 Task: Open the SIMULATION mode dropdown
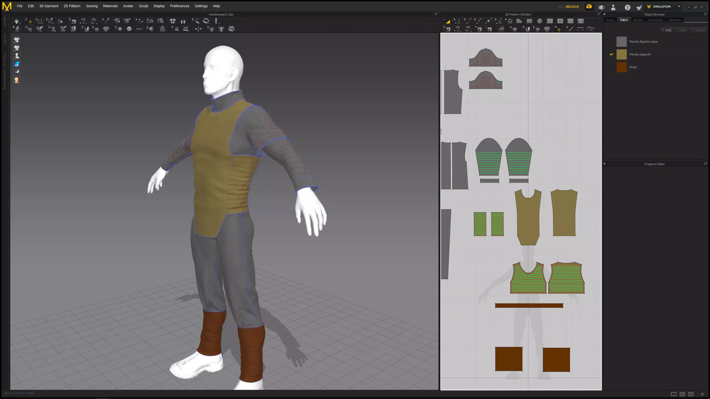click(679, 7)
